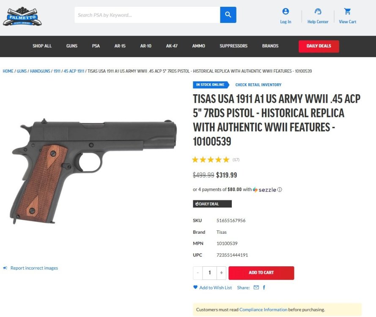Click the Search PSA by Keyword field
Screen dimensions: 376x317
147,15
